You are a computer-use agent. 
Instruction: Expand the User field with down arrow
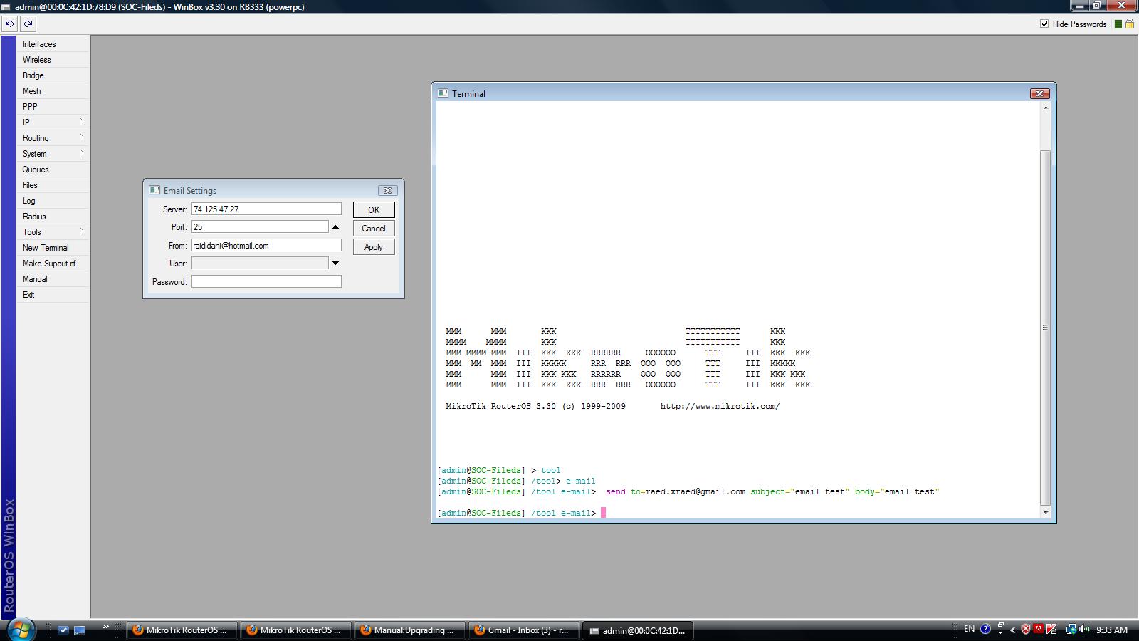(335, 264)
